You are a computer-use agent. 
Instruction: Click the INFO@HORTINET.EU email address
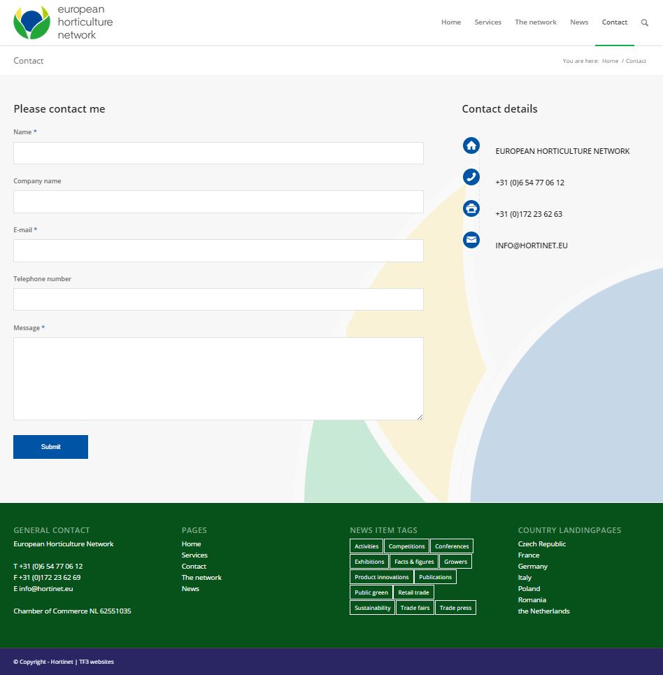[532, 246]
